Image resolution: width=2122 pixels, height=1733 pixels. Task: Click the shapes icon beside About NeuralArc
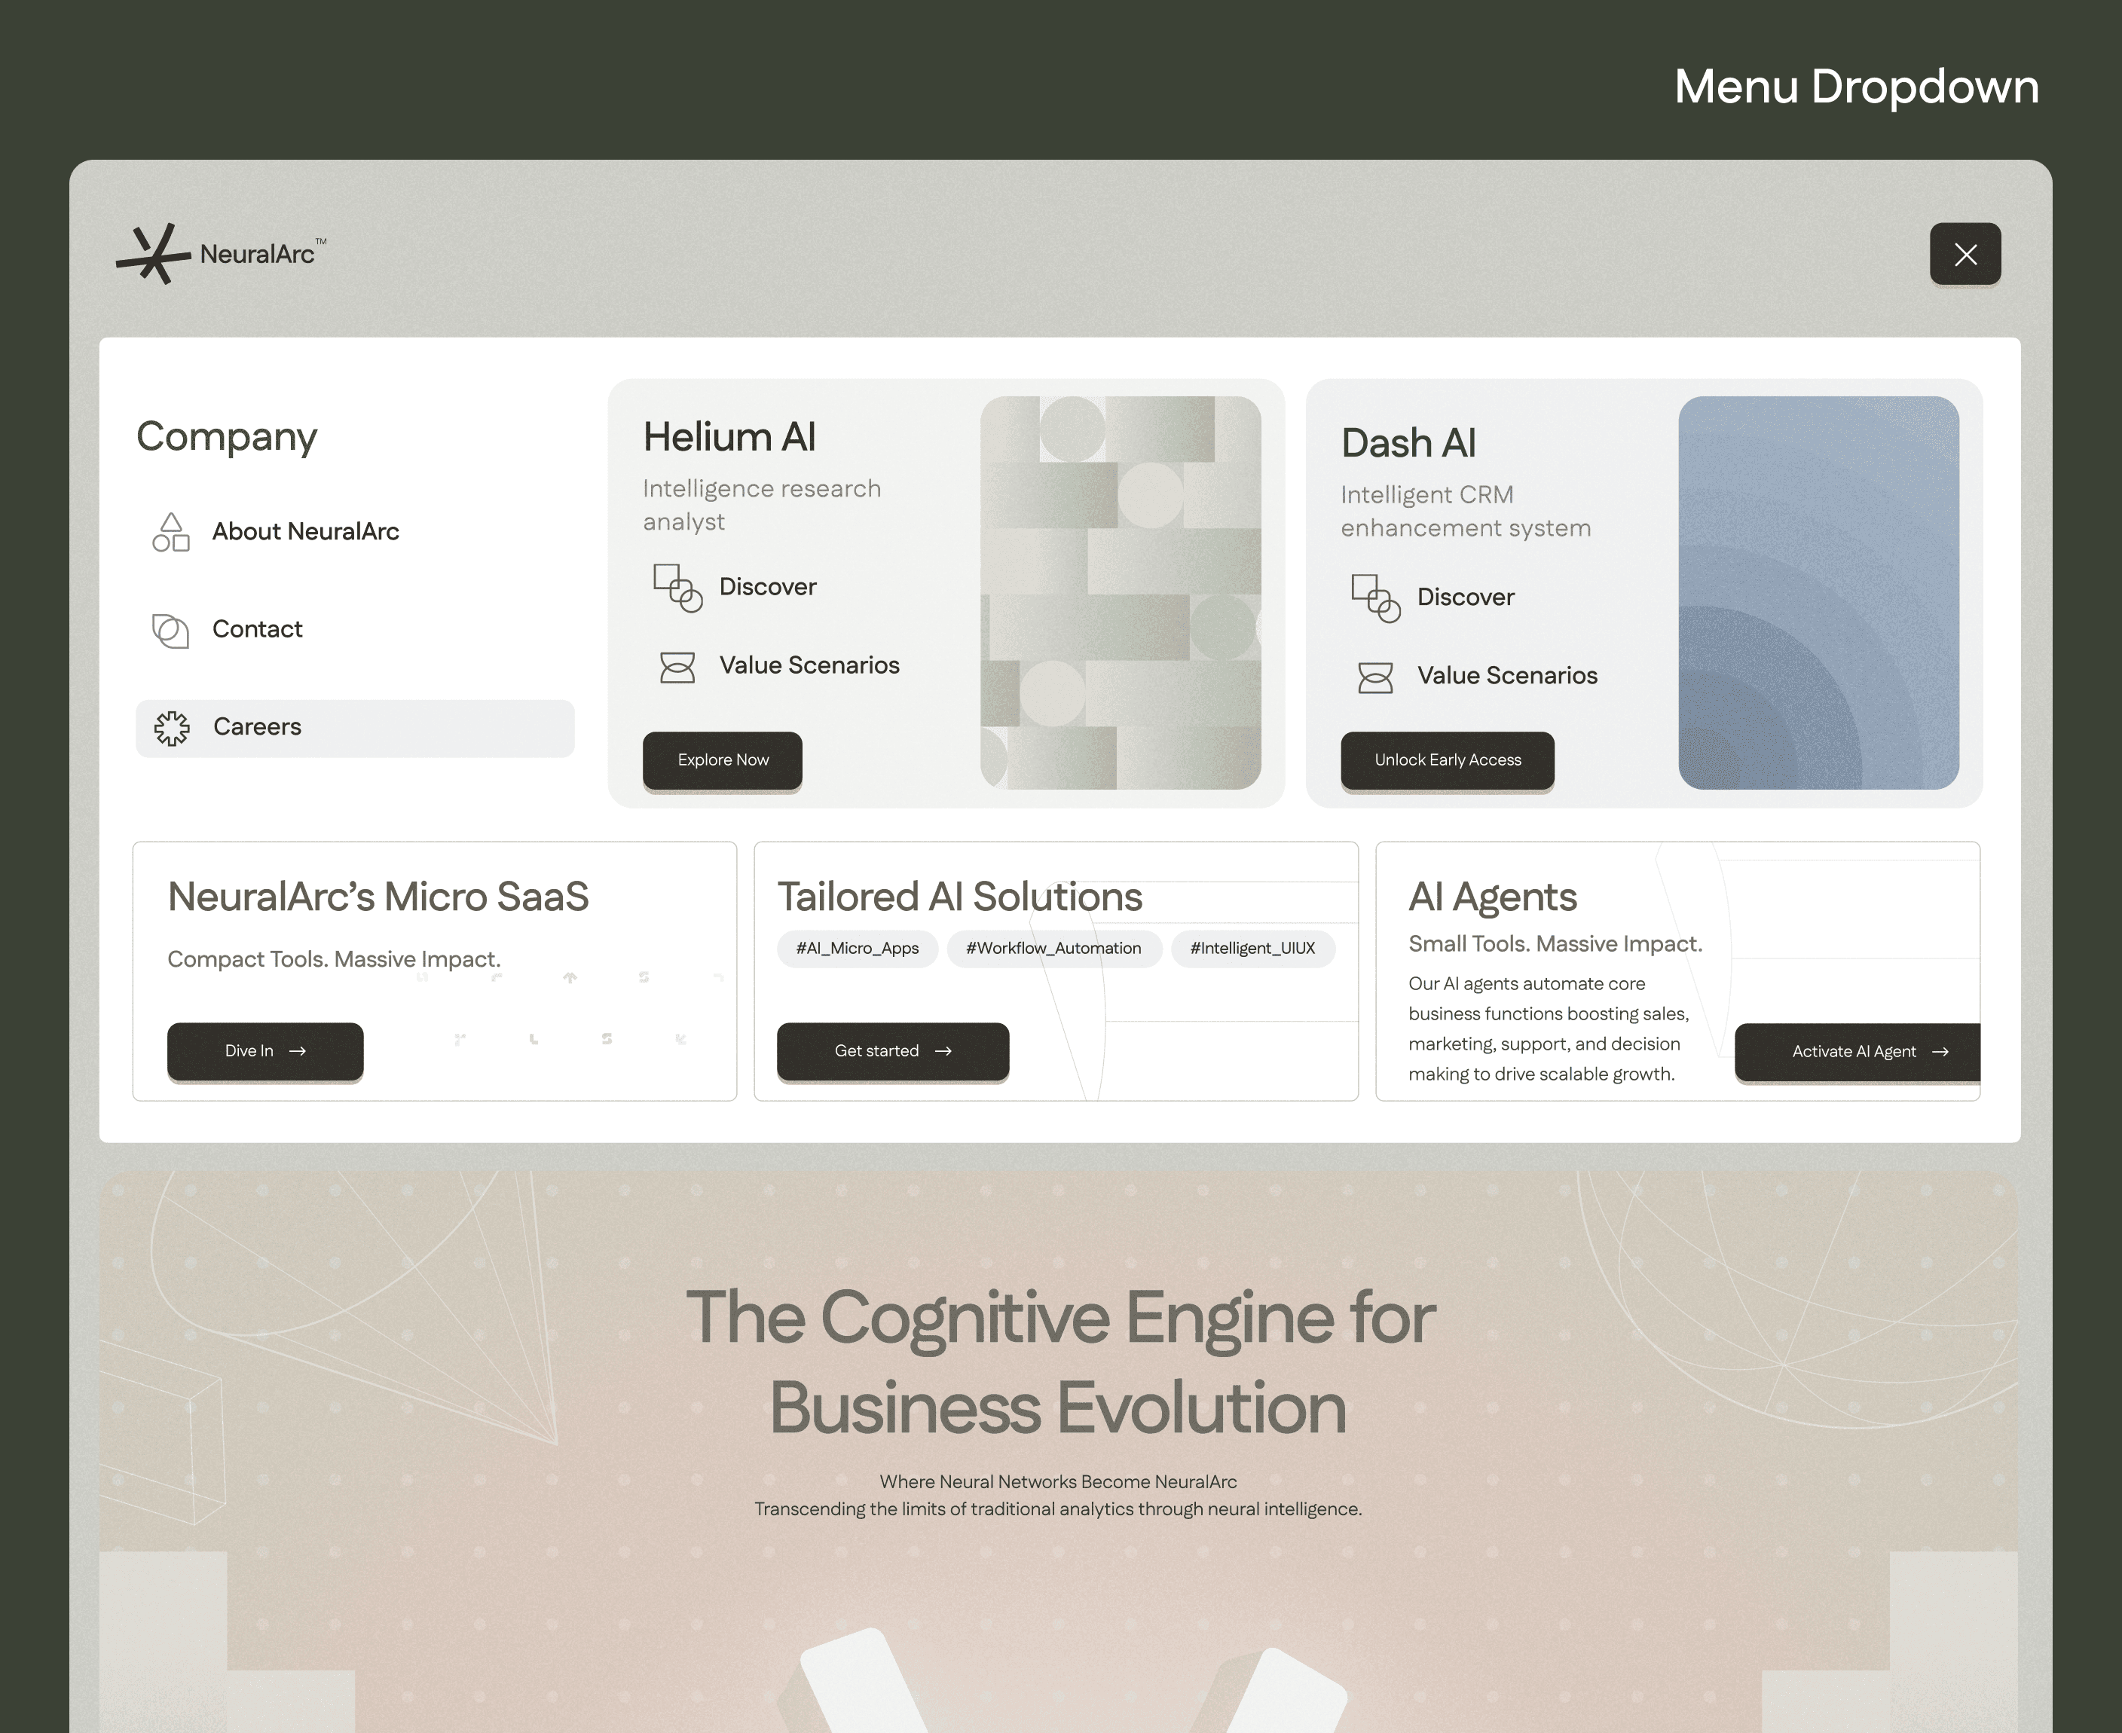170,532
